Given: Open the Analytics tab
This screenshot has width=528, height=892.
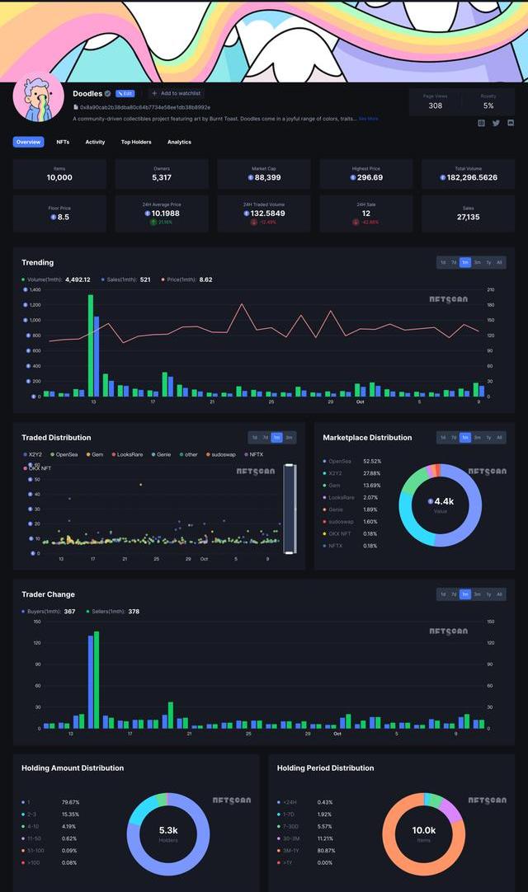Looking at the screenshot, I should point(179,143).
